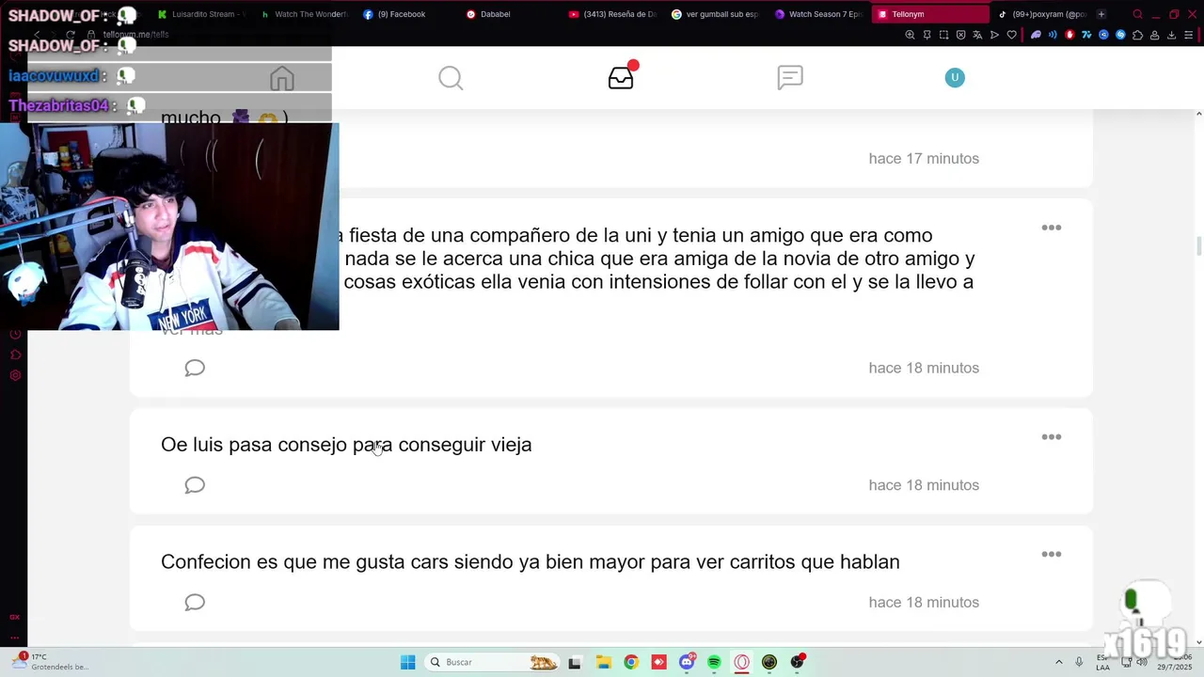The image size is (1204, 677).
Task: Open the browser downloads icon
Action: pos(1171,35)
